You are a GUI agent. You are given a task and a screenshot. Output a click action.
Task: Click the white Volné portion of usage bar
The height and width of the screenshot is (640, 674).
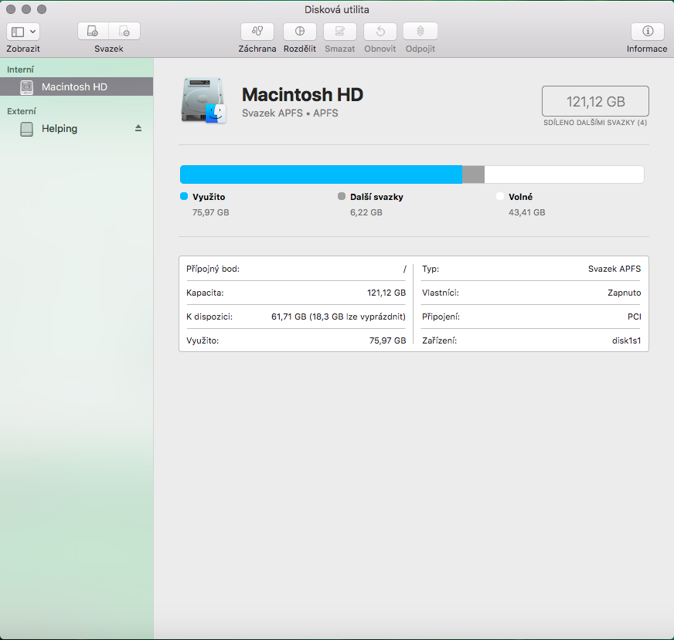point(564,174)
